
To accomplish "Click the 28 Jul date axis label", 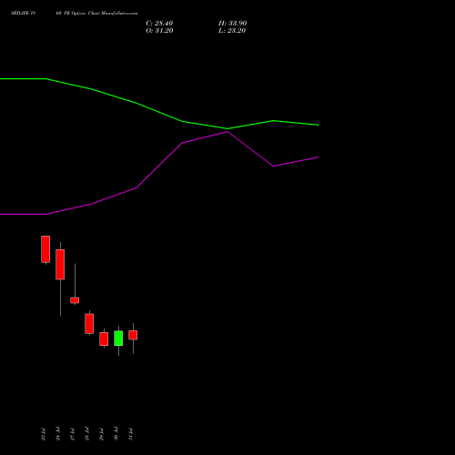I will click(x=86, y=434).
